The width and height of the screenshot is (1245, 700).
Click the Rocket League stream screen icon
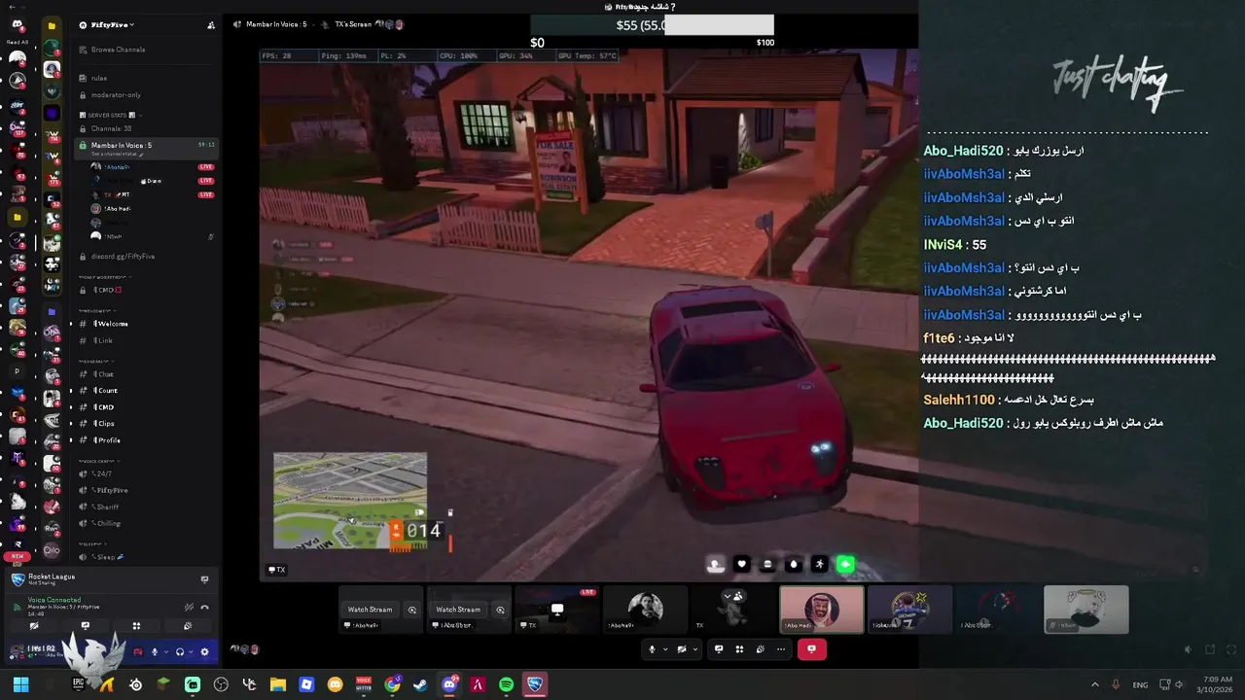pos(204,579)
